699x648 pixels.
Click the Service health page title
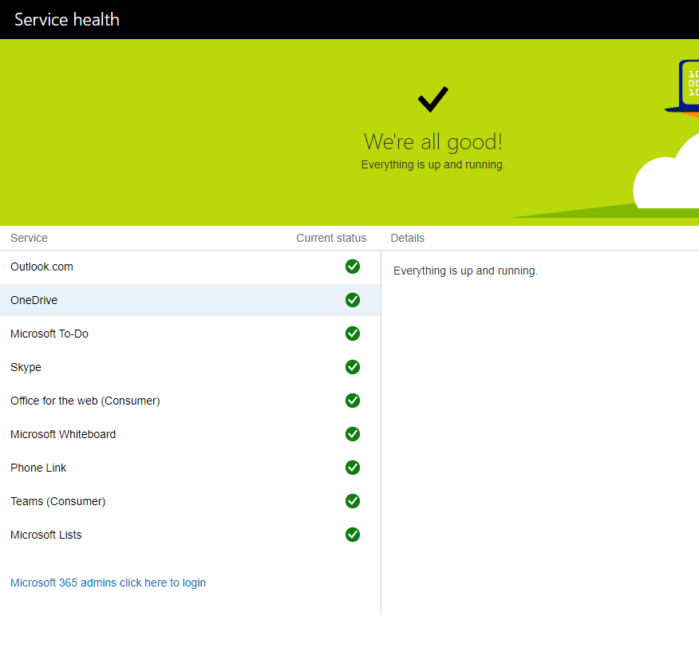pyautogui.click(x=67, y=20)
